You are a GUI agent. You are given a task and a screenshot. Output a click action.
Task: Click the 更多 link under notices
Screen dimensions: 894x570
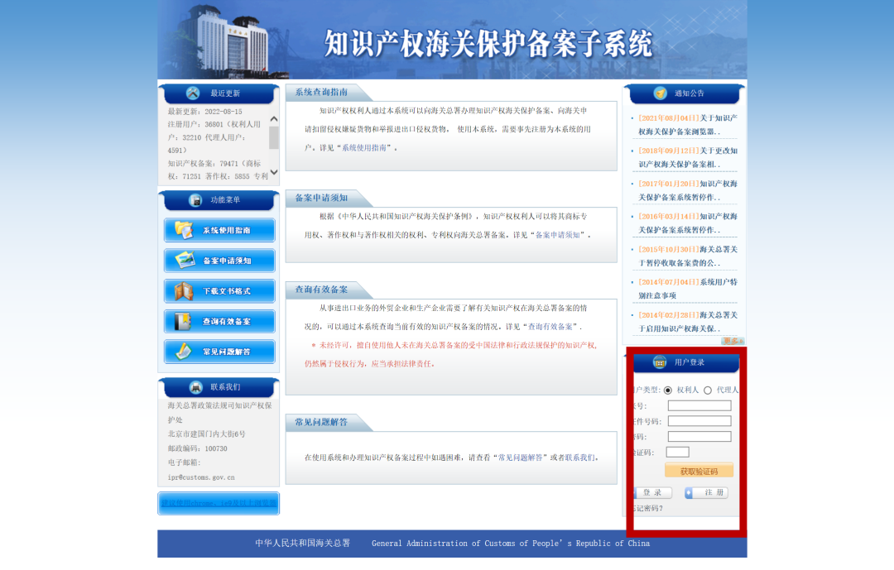733,341
